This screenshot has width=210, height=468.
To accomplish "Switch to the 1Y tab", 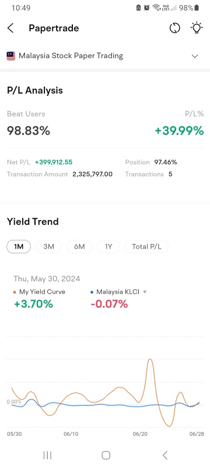I will click(x=108, y=246).
